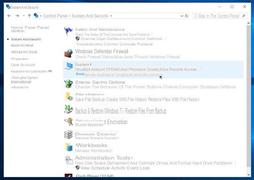The image size is (254, 180).
Task: Select Control Panel in the breadcrumb
Action: [55, 16]
